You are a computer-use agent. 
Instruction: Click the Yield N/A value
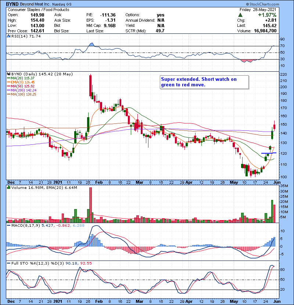click(161, 25)
